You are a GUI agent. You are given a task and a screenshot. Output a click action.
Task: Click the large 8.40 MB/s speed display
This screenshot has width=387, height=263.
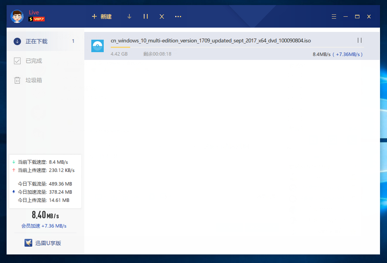pyautogui.click(x=45, y=215)
